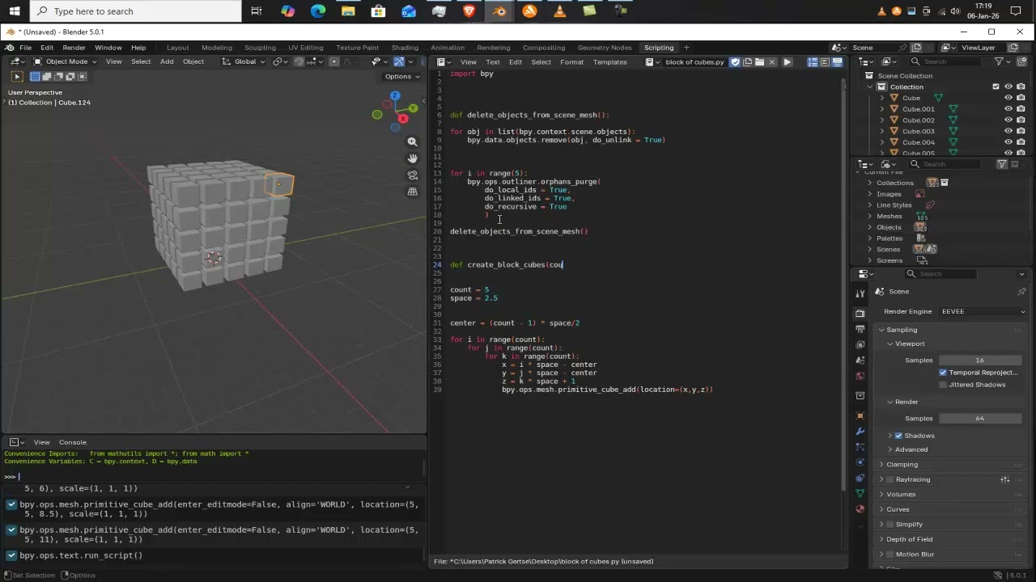Open VLC from the Windows taskbar
Image resolution: width=1036 pixels, height=582 pixels.
[x=559, y=11]
